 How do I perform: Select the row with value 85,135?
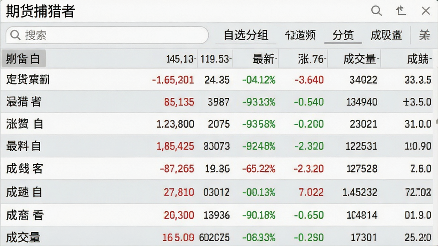pos(219,102)
